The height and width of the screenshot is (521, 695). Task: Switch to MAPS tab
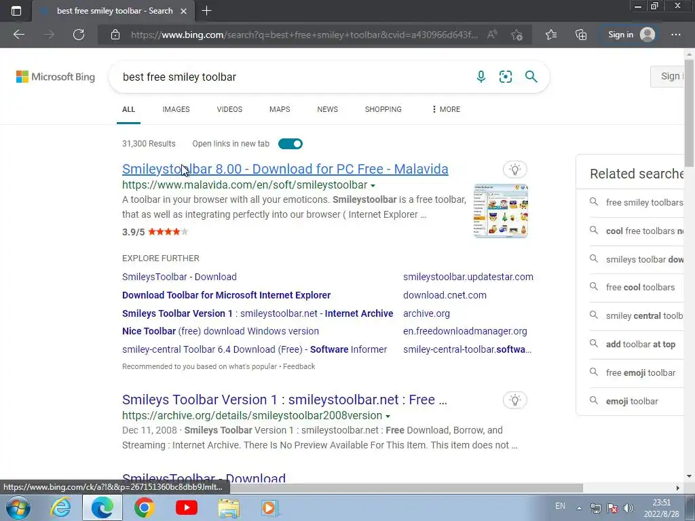[280, 109]
